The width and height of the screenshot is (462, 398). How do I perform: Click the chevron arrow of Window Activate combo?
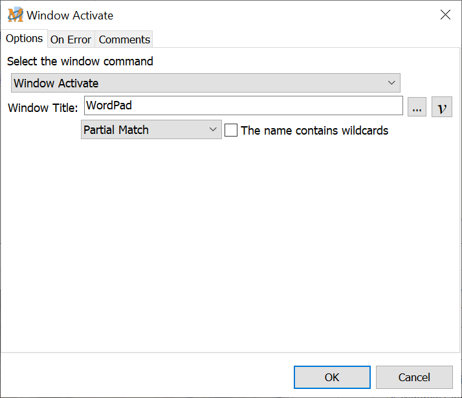(391, 83)
